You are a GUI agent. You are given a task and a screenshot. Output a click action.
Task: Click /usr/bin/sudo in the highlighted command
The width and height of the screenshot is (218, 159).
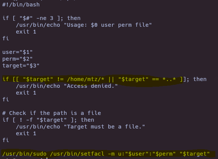[x=24, y=154]
